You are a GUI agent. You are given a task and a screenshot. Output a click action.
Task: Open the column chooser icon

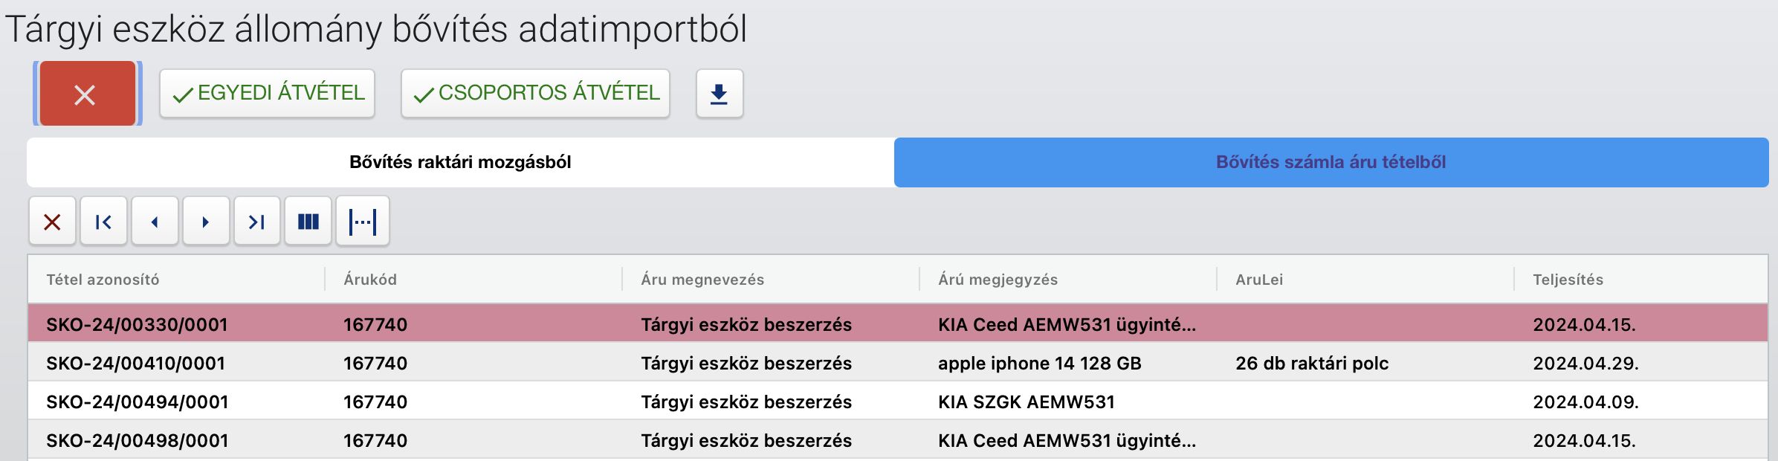tap(308, 221)
